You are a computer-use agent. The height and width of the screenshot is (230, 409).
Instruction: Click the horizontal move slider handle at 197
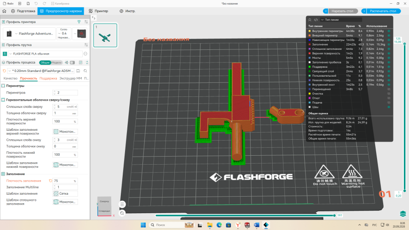click(334, 215)
